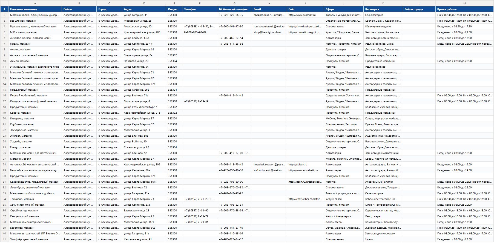Select mobile cell "+7-903-444-87-49"
Viewport: 494px width, 247px height.
234,228
